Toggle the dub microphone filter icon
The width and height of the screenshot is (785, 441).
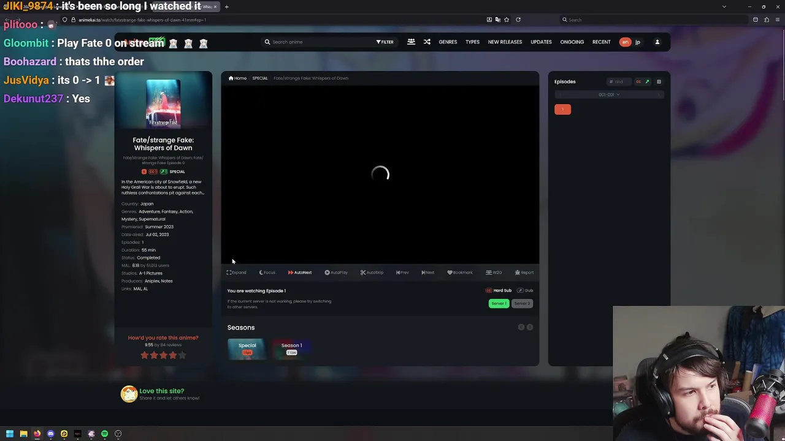[647, 81]
